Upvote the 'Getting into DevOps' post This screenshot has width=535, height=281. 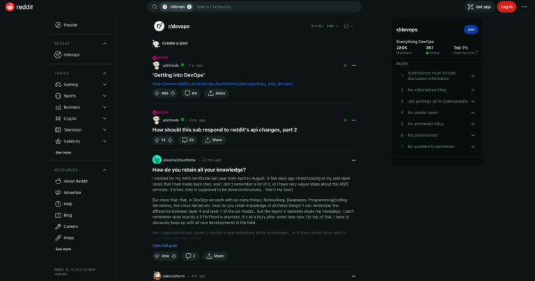[157, 93]
